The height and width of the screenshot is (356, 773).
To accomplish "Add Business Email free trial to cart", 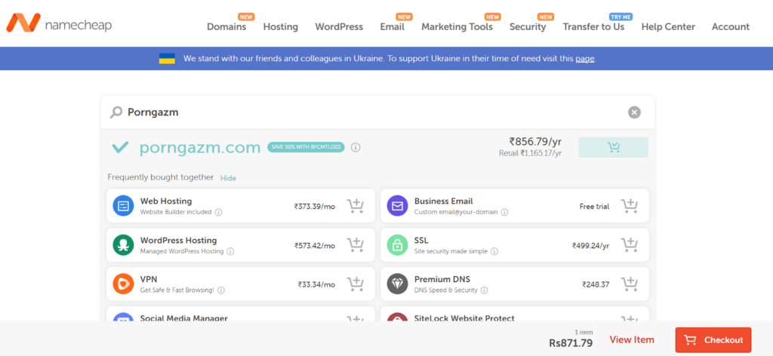I will pos(629,206).
